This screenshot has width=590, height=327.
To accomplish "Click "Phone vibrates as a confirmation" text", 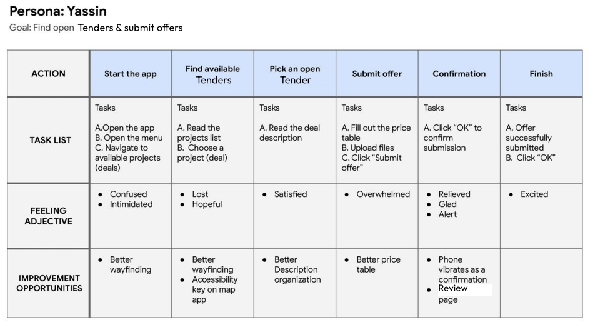I will [x=462, y=269].
